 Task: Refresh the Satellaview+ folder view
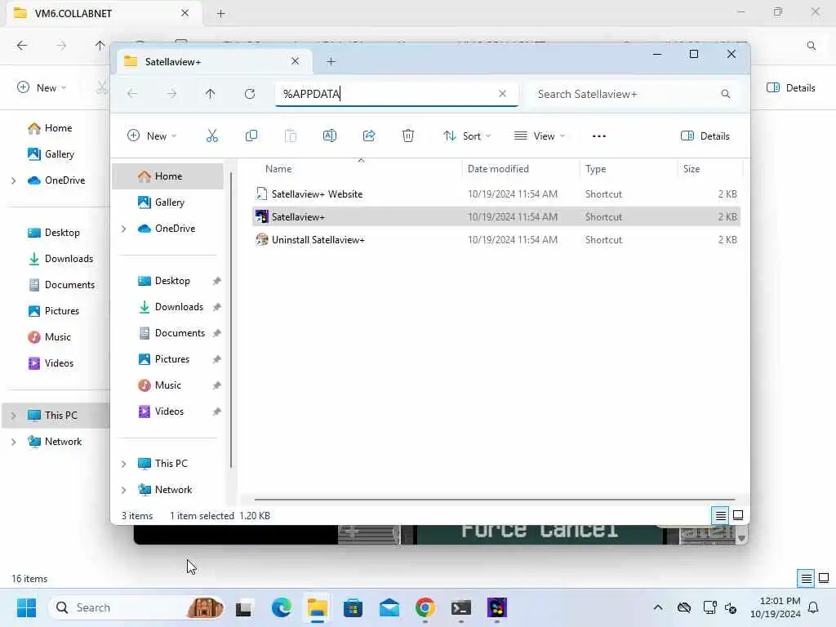[x=250, y=94]
